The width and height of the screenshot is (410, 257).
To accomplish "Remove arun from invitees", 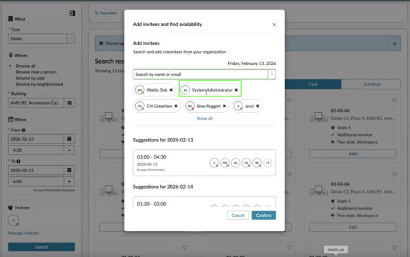I will pyautogui.click(x=258, y=106).
